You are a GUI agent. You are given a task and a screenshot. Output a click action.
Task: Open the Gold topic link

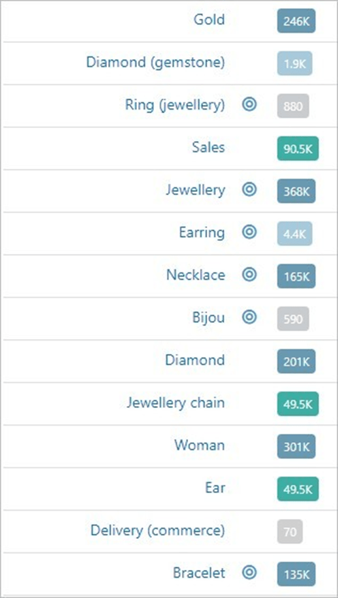coord(209,20)
